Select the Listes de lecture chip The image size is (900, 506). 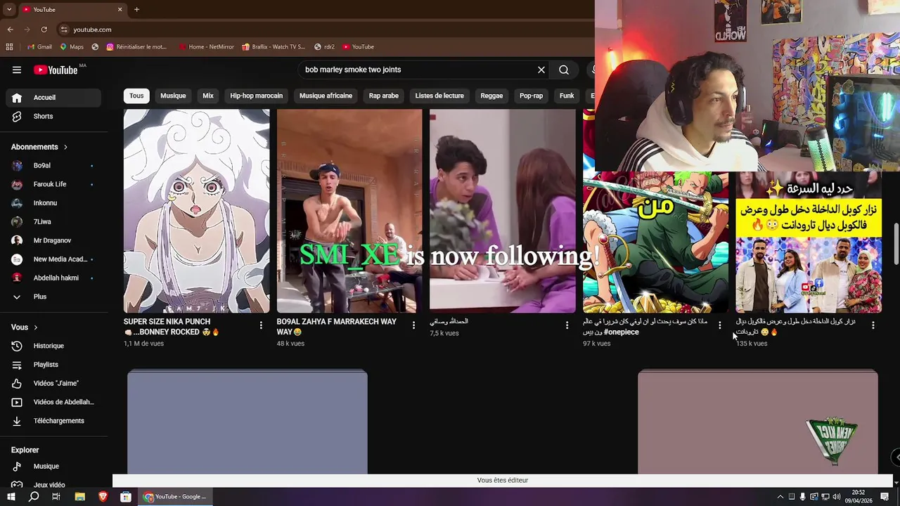pyautogui.click(x=439, y=96)
